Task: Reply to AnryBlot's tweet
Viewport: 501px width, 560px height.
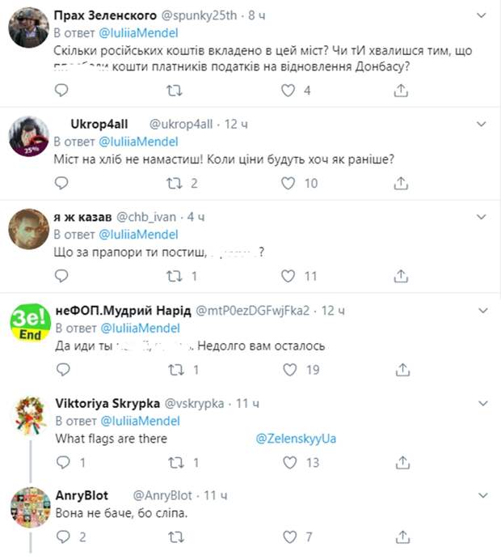Action: (x=63, y=537)
